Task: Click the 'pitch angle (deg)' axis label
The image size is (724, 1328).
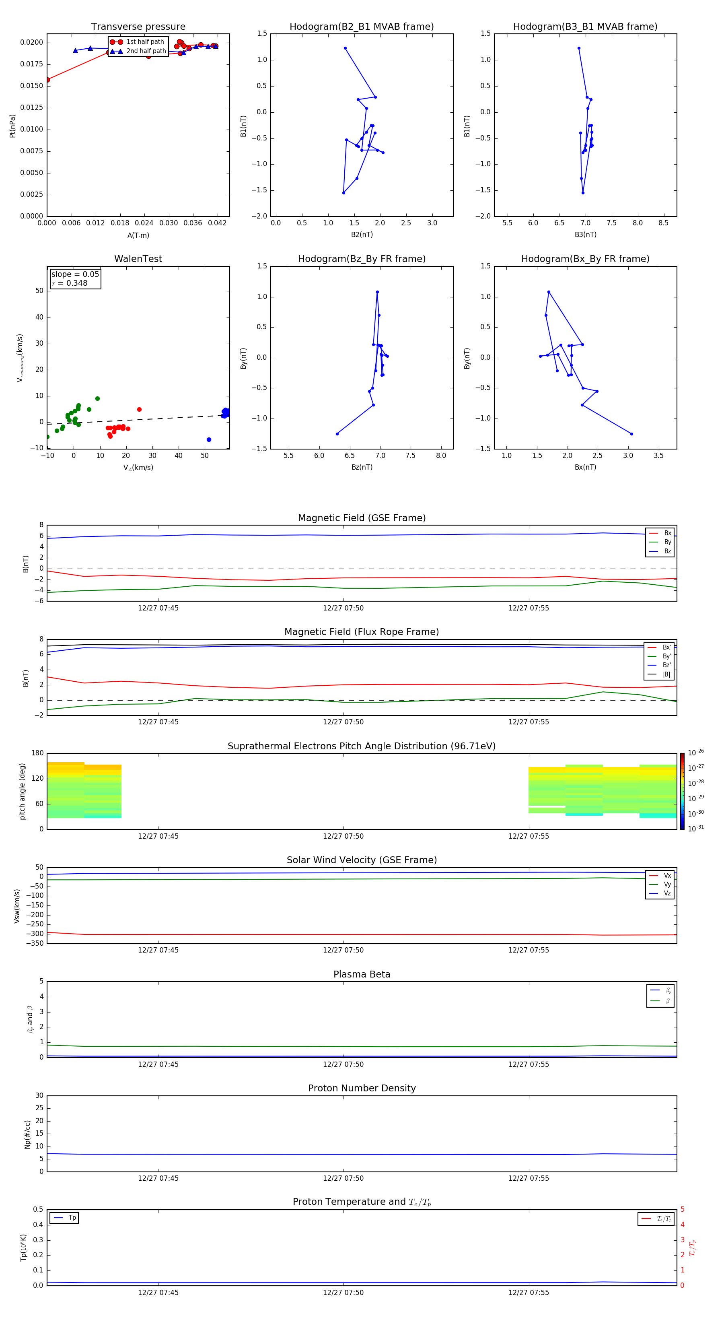Action: [22, 791]
